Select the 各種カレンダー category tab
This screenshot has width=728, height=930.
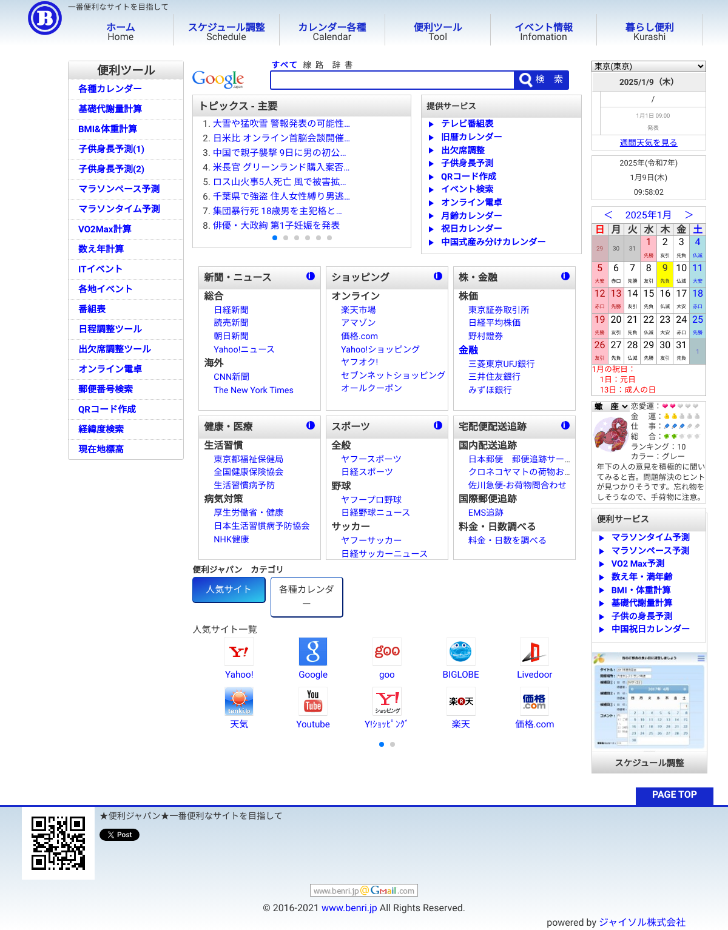coord(306,596)
